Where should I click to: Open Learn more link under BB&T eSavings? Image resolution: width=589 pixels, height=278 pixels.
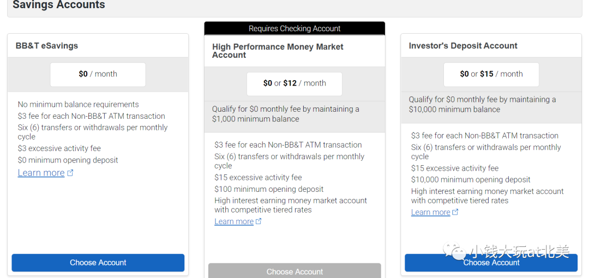coord(41,173)
